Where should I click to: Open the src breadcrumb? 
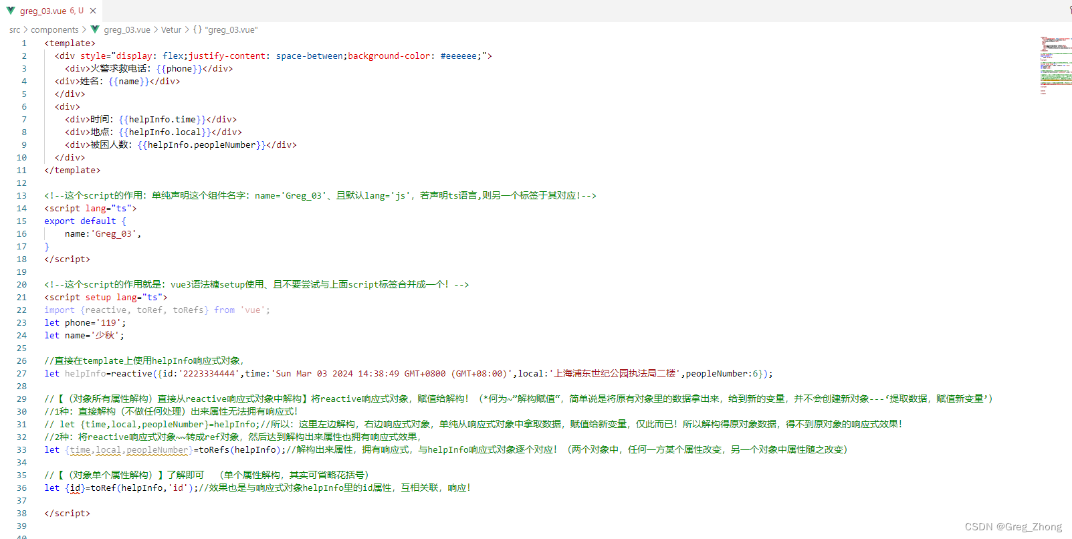[x=15, y=29]
